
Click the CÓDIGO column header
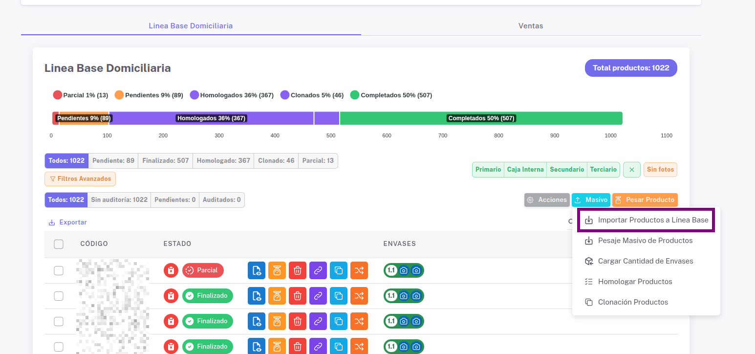click(94, 244)
